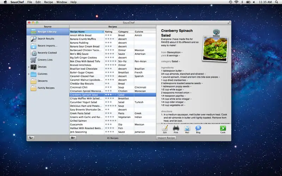This screenshot has width=282, height=176.
Task: Open the Family Recipes folder icon
Action: tap(33, 88)
